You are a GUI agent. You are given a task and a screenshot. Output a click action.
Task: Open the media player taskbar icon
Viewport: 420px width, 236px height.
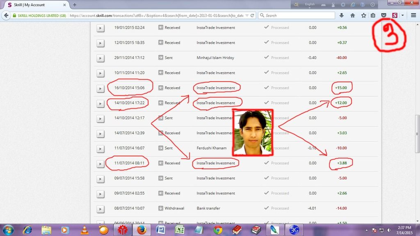tap(65, 230)
